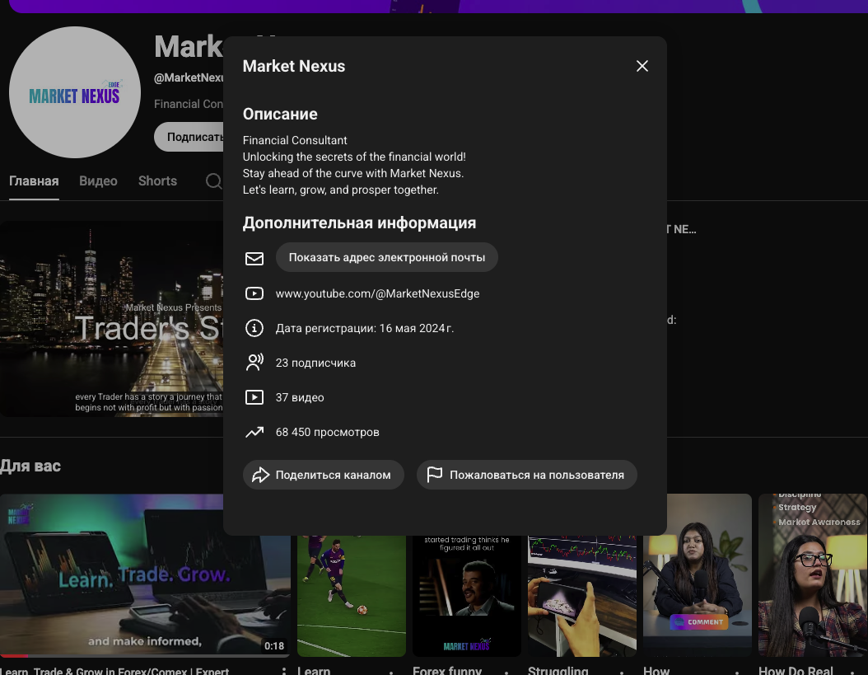The image size is (868, 675).
Task: Click the Market Nexus channel avatar
Action: (x=75, y=92)
